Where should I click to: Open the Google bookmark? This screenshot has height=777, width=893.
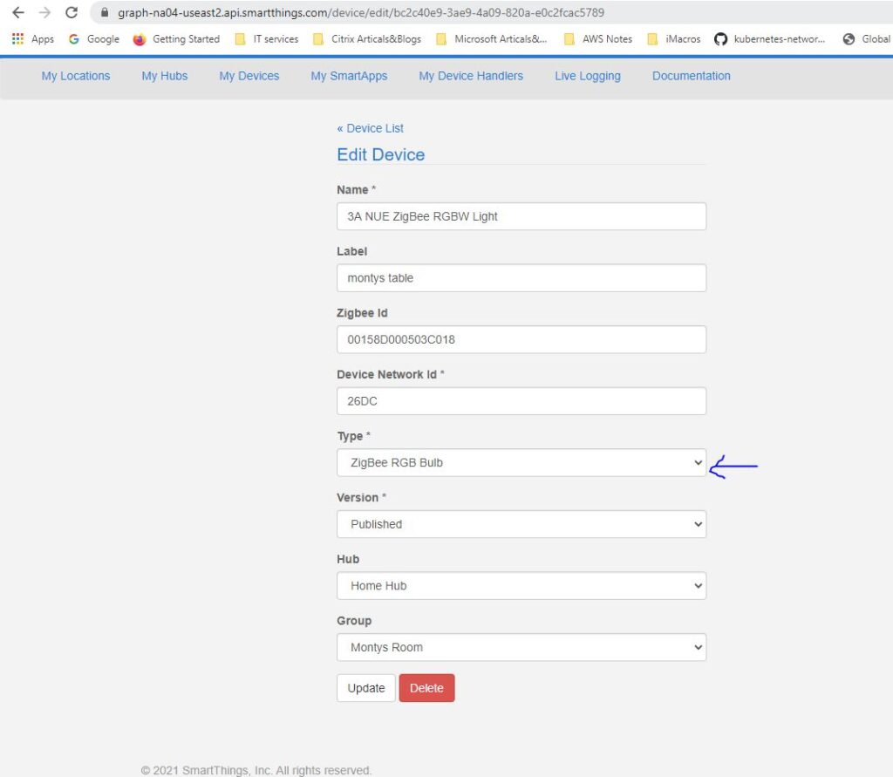(x=94, y=38)
